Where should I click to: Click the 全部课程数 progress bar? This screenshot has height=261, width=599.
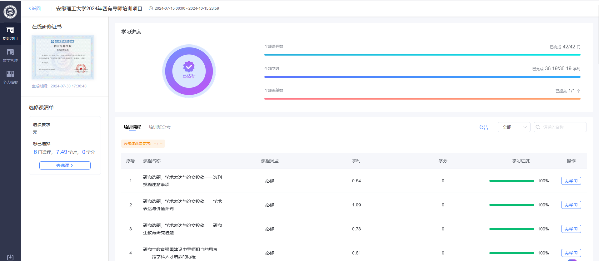(422, 55)
